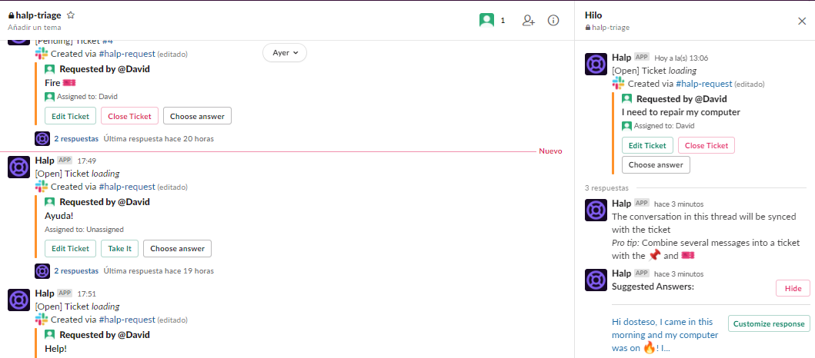Click 17:49 timestamp of Halp message
The width and height of the screenshot is (815, 358).
[87, 161]
